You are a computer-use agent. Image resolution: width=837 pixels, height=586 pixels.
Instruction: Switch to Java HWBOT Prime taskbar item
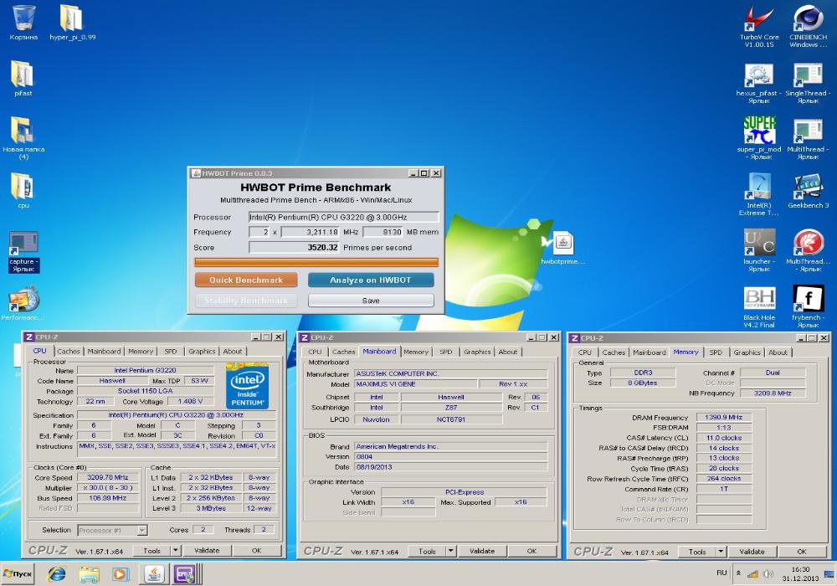click(154, 574)
